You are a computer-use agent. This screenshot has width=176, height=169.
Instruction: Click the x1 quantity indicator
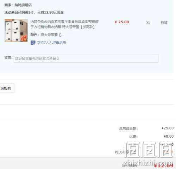pos(148,23)
